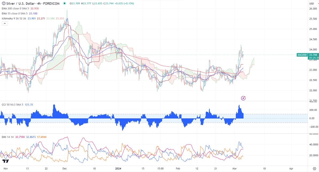Collapse the indicator legend with arrow button

click(5, 24)
